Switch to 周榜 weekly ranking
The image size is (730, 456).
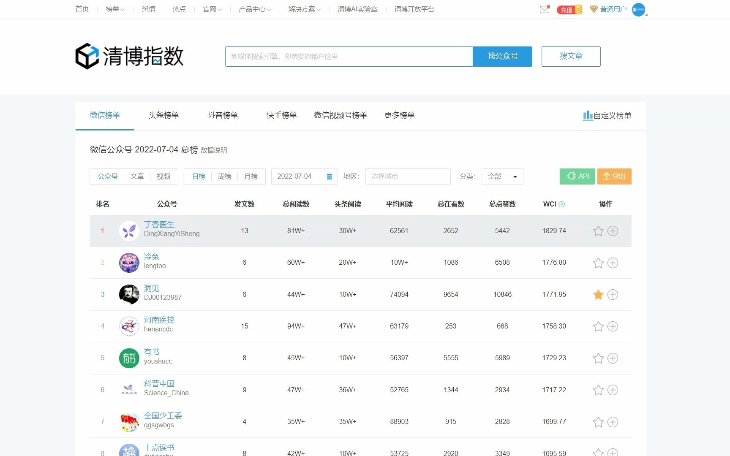click(x=224, y=176)
